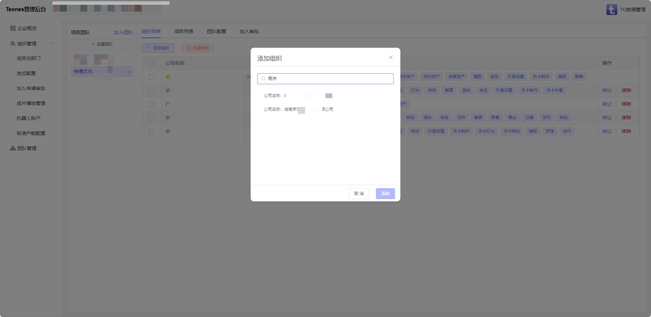Viewport: 651px width, 317px height.
Task: Open the 团队配置 tab
Action: (216, 31)
